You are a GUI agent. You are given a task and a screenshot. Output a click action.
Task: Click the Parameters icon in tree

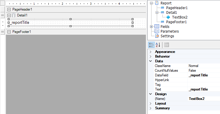point(157,31)
